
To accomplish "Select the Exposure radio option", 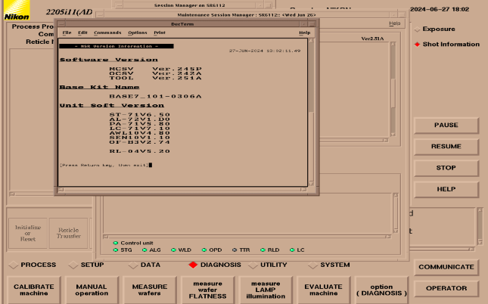I will click(x=417, y=29).
